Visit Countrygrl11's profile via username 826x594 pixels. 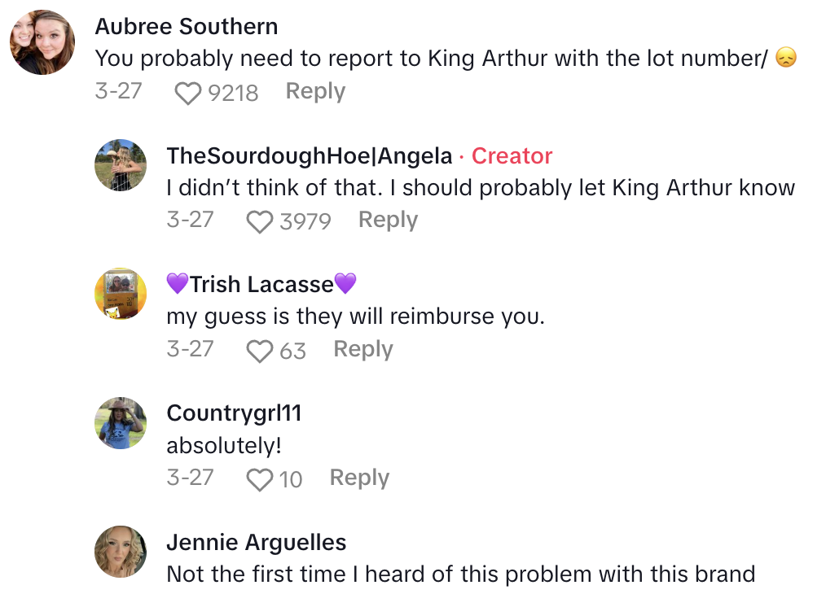point(234,413)
